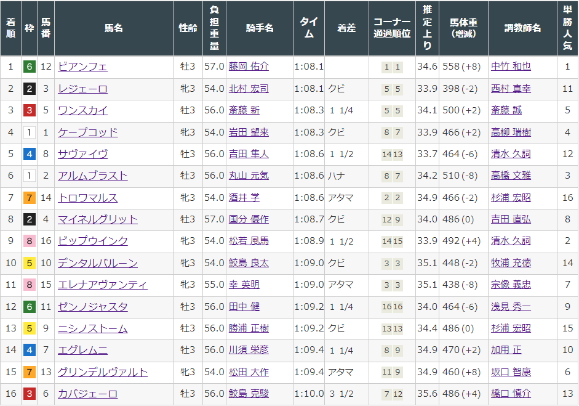Screen dimensions: 579x406
Task: Open trainer 清水 久詞 in サヴァイヴ row
Action: (x=511, y=154)
